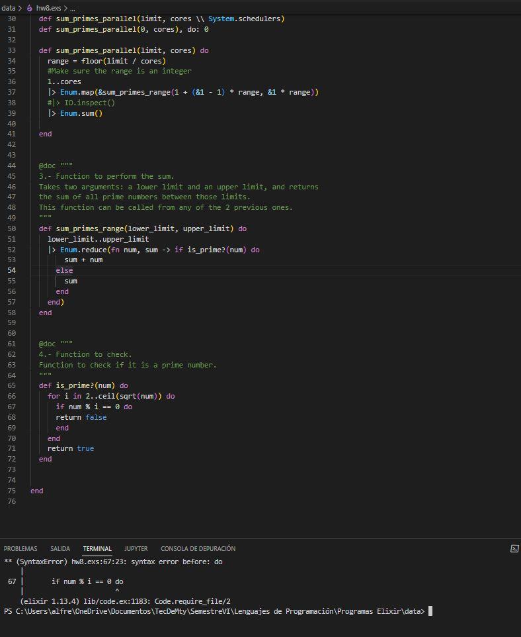Click 'sum + num' expression
Screen dimensions: 521x637
pos(83,260)
